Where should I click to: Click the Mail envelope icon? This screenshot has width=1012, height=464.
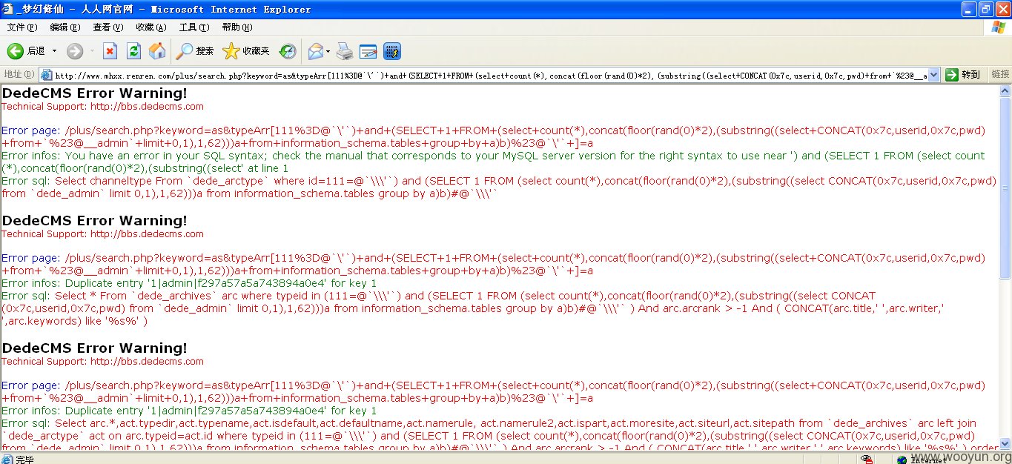pos(315,51)
